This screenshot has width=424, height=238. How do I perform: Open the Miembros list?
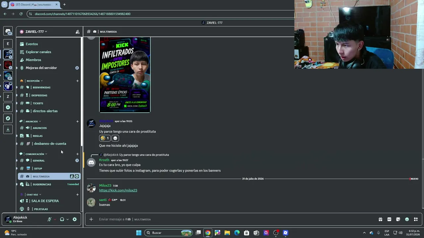point(49,60)
